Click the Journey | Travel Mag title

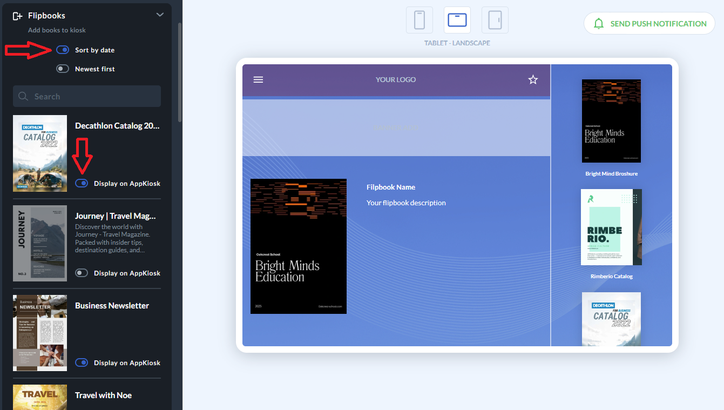115,216
